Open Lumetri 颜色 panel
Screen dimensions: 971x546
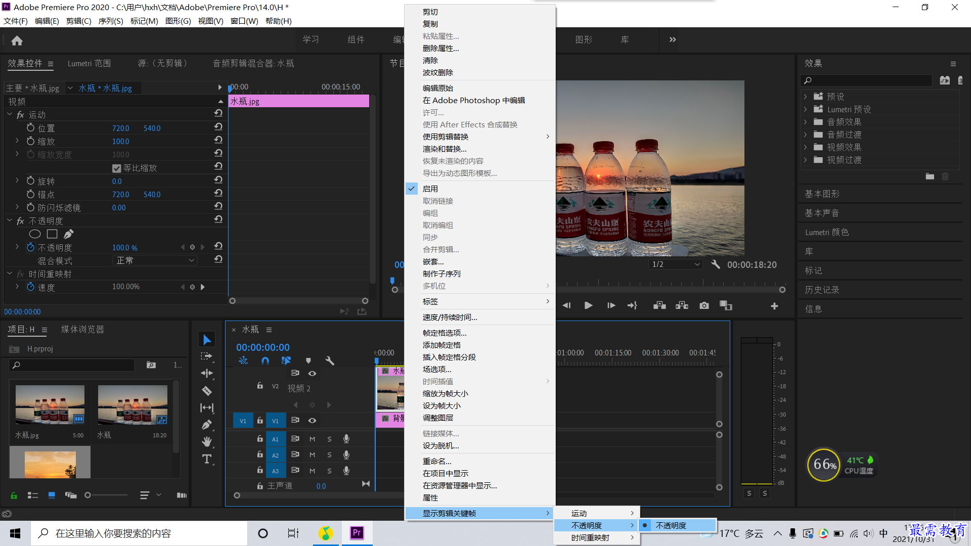(827, 232)
